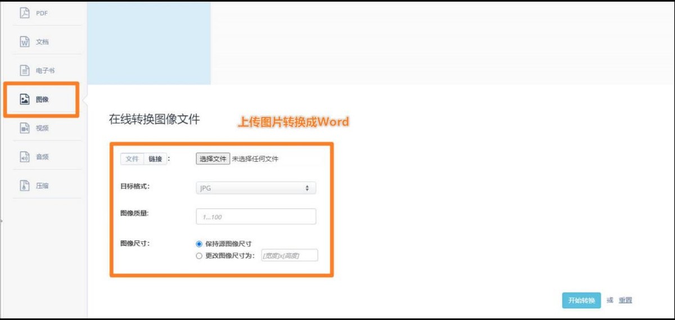Click the PDF icon in sidebar
The height and width of the screenshot is (320, 675).
pyautogui.click(x=25, y=12)
